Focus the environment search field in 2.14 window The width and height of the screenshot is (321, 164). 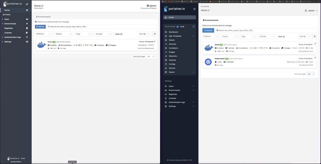tap(102, 27)
